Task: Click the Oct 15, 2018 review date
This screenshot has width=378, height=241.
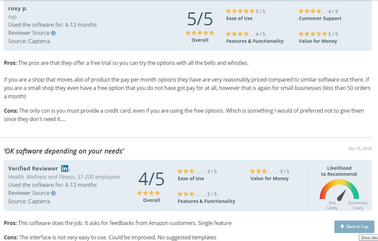Action: tap(360, 149)
